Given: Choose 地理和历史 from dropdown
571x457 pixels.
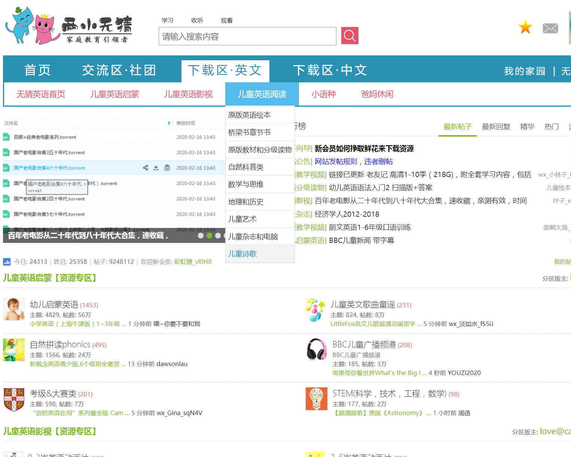Looking at the screenshot, I should pyautogui.click(x=260, y=202).
